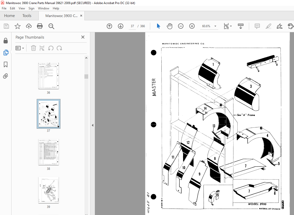Go to previous page arrow button

(109, 26)
